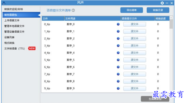Click the info icon for 4_tip row
The height and width of the screenshot is (103, 186).
tap(118, 53)
